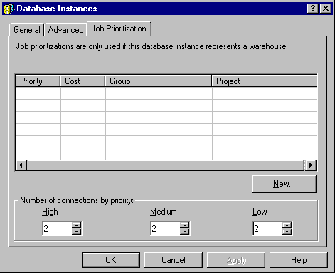Click the right scroll arrow of table
Image resolution: width=335 pixels, height=273 pixels.
point(311,165)
